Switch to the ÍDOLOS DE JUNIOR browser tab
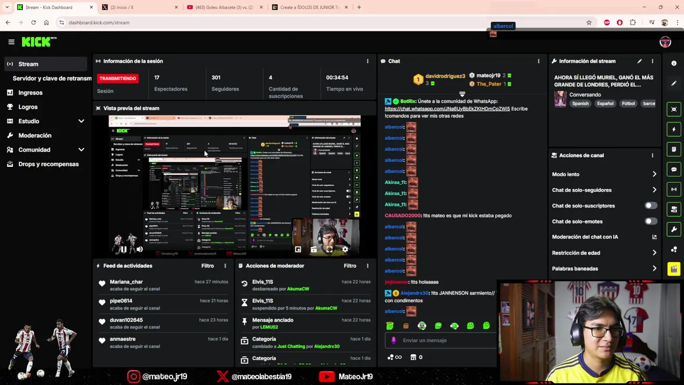Viewport: 684px width, 385px height. (x=310, y=7)
